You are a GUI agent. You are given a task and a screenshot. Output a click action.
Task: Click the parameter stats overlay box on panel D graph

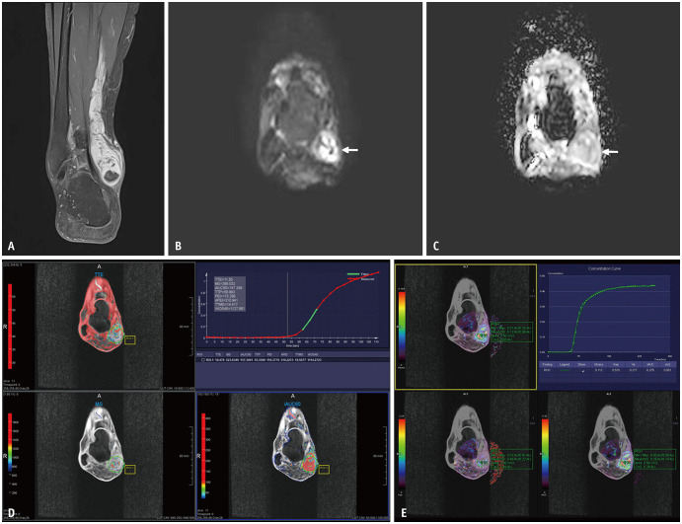(x=227, y=294)
